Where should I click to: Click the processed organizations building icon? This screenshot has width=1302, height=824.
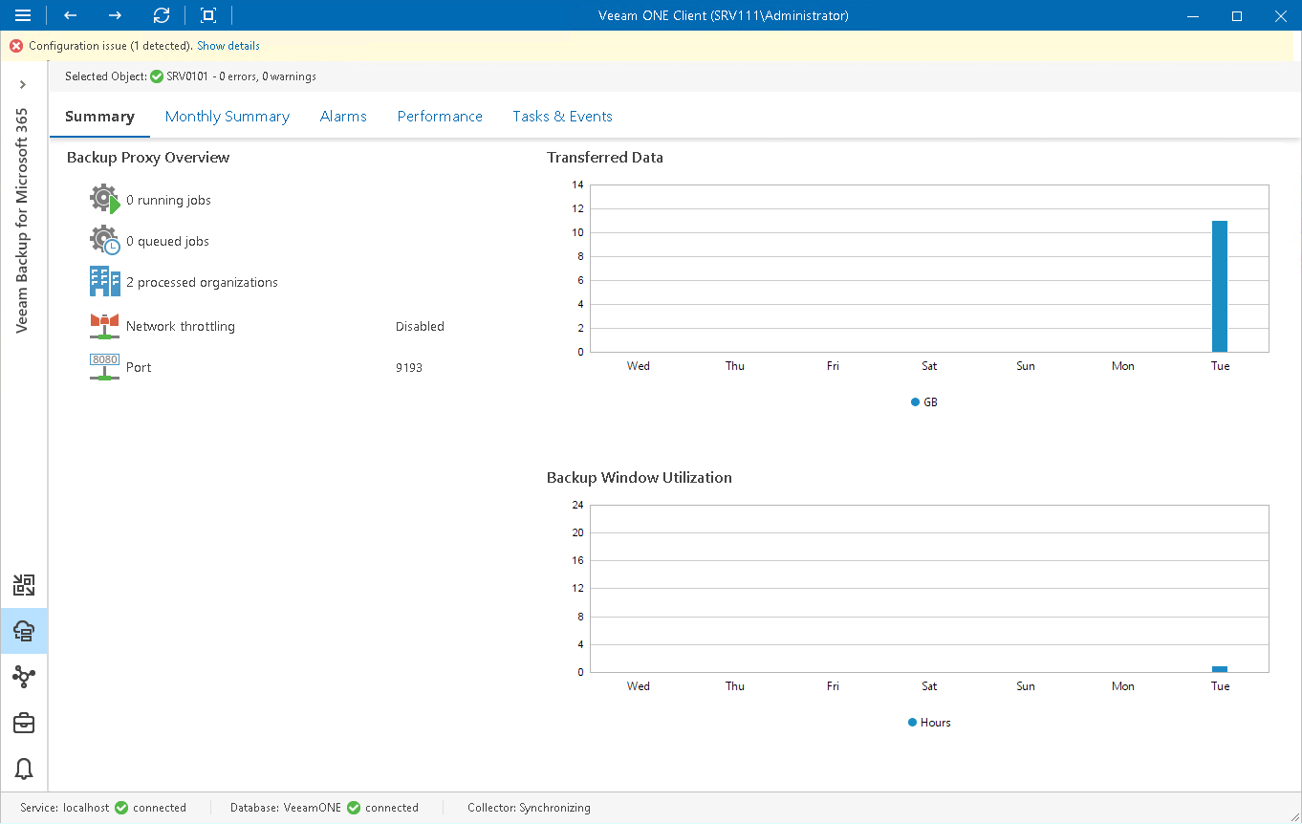pos(104,282)
